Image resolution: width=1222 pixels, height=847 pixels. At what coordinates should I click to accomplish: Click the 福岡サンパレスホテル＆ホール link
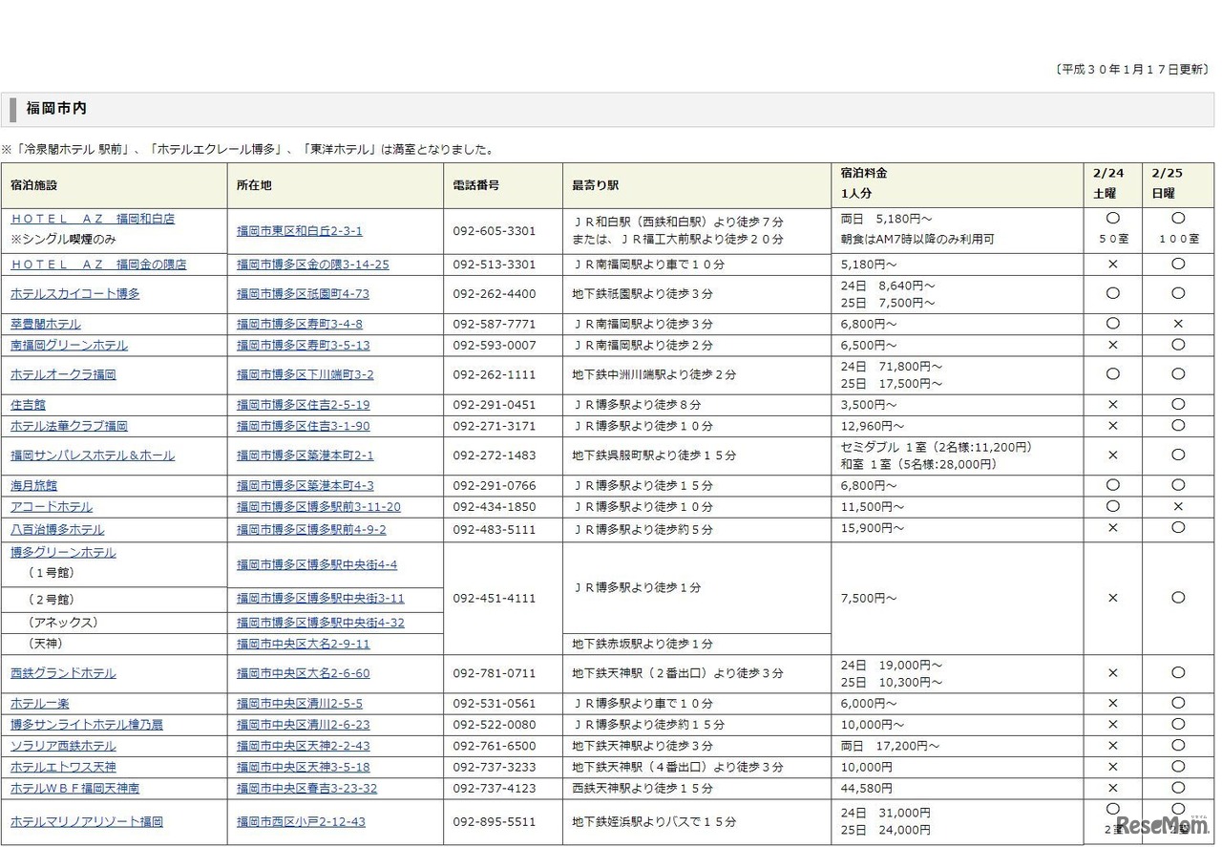click(92, 455)
